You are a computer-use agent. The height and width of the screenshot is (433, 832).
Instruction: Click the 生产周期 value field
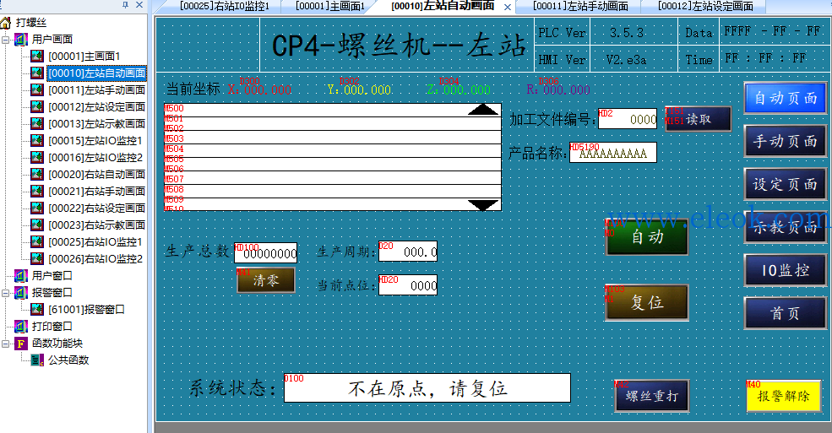click(x=408, y=252)
